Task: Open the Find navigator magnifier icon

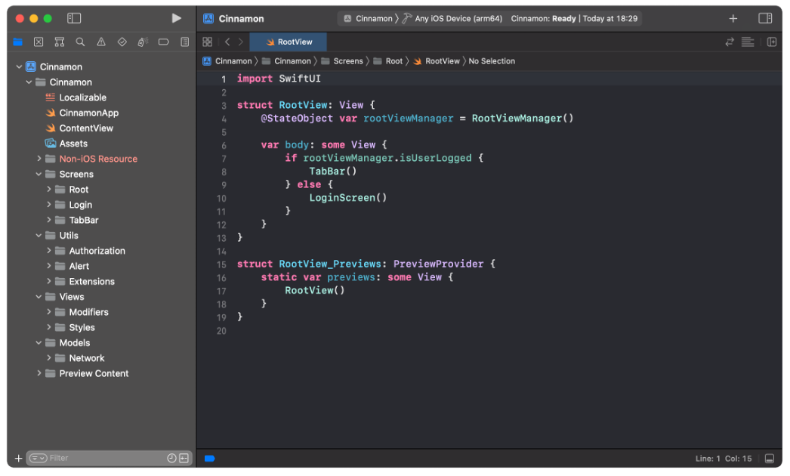Action: pyautogui.click(x=80, y=42)
